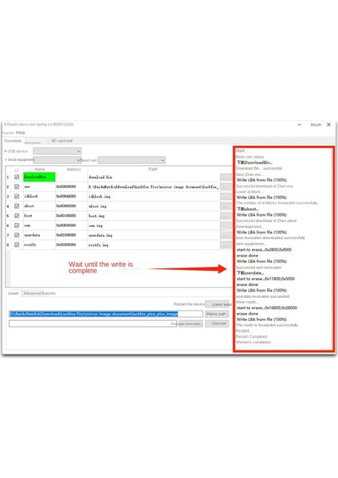Open the baud rate dropdown
This screenshot has width=338, height=478.
pos(132,160)
